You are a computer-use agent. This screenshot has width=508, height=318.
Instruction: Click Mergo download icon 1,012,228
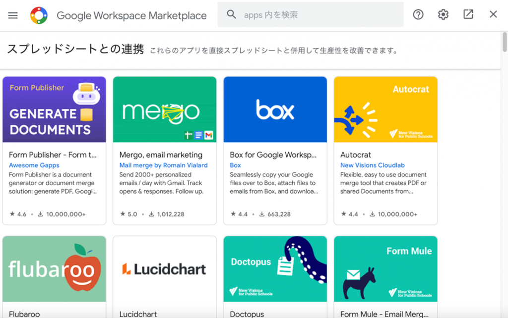(151, 214)
